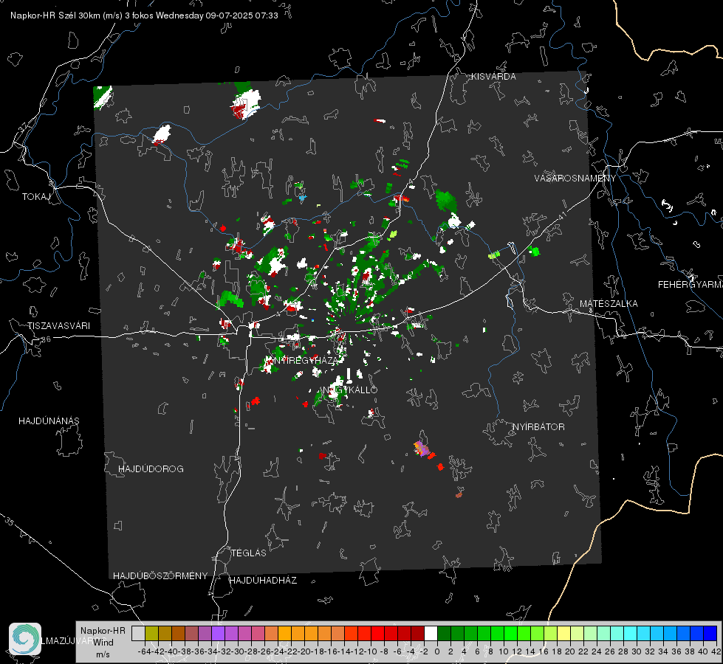Click the NYÍREGYHÁZA city label

coord(306,360)
